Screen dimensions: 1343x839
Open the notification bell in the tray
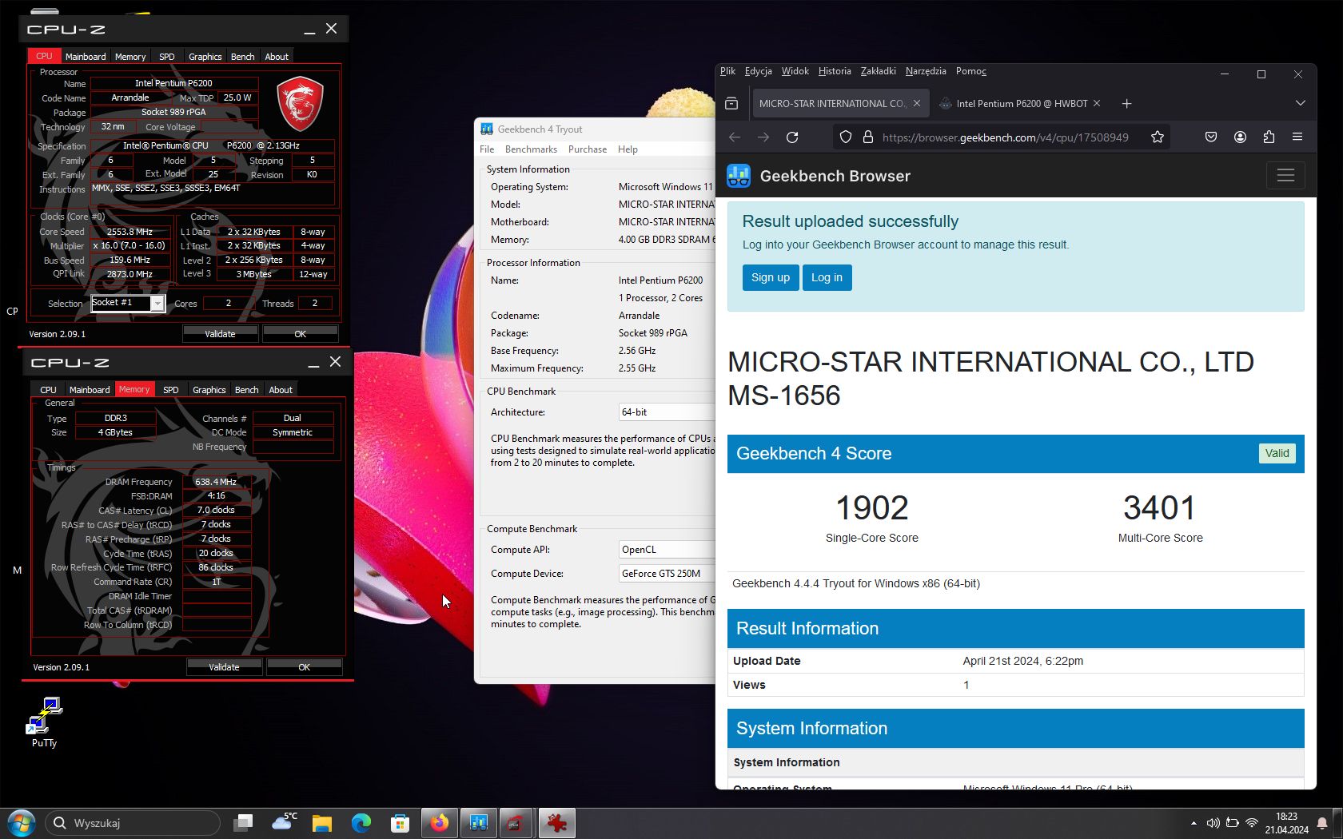pos(1322,823)
